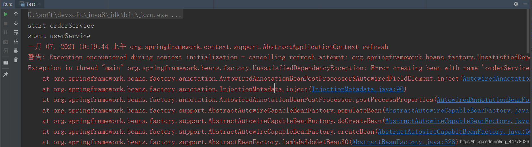This screenshot has width=532, height=147.
Task: Toggle the Pin Tab pushpin
Action: 6,74
